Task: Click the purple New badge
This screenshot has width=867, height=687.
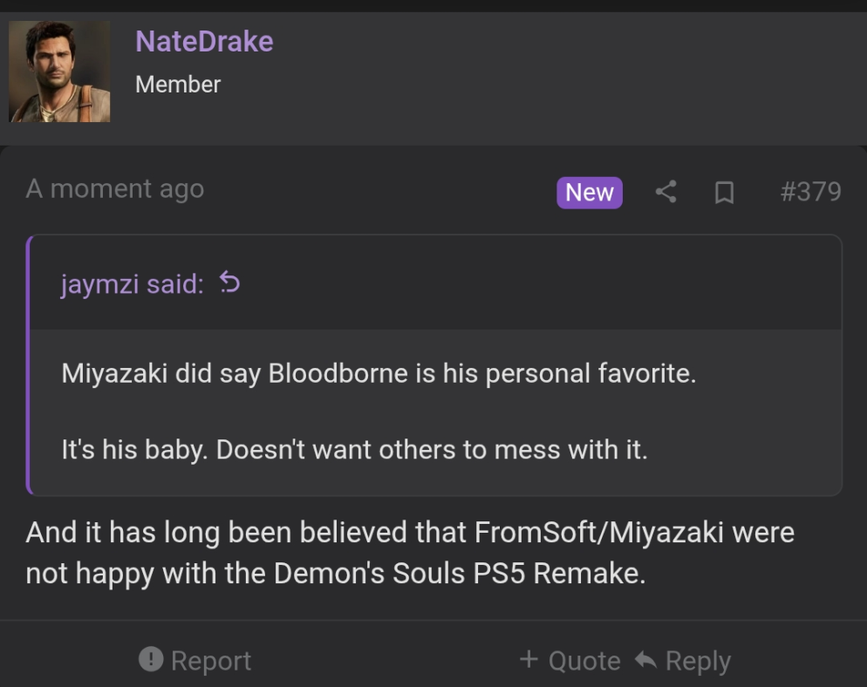Action: [x=590, y=193]
